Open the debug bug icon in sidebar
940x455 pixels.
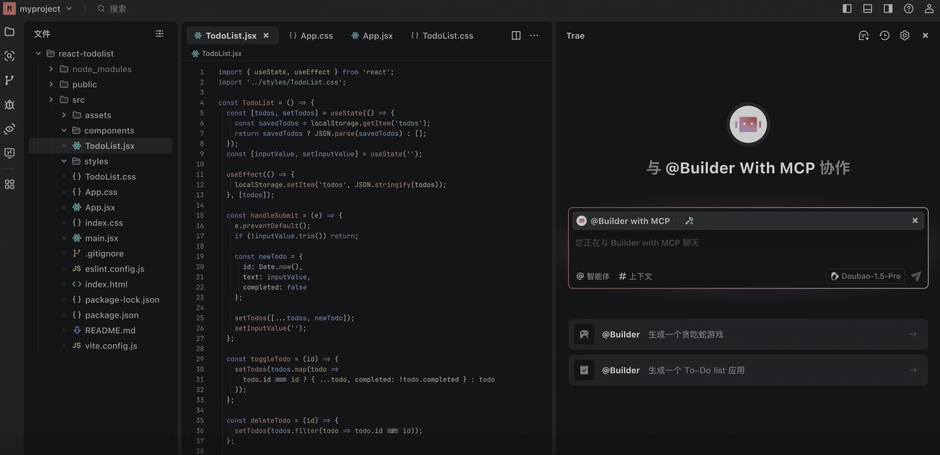(10, 105)
